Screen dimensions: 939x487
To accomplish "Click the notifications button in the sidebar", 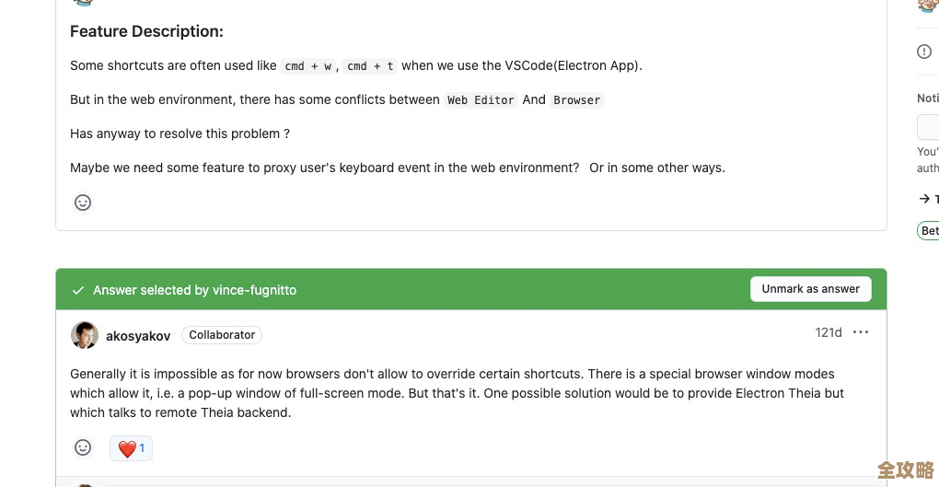I will (928, 127).
